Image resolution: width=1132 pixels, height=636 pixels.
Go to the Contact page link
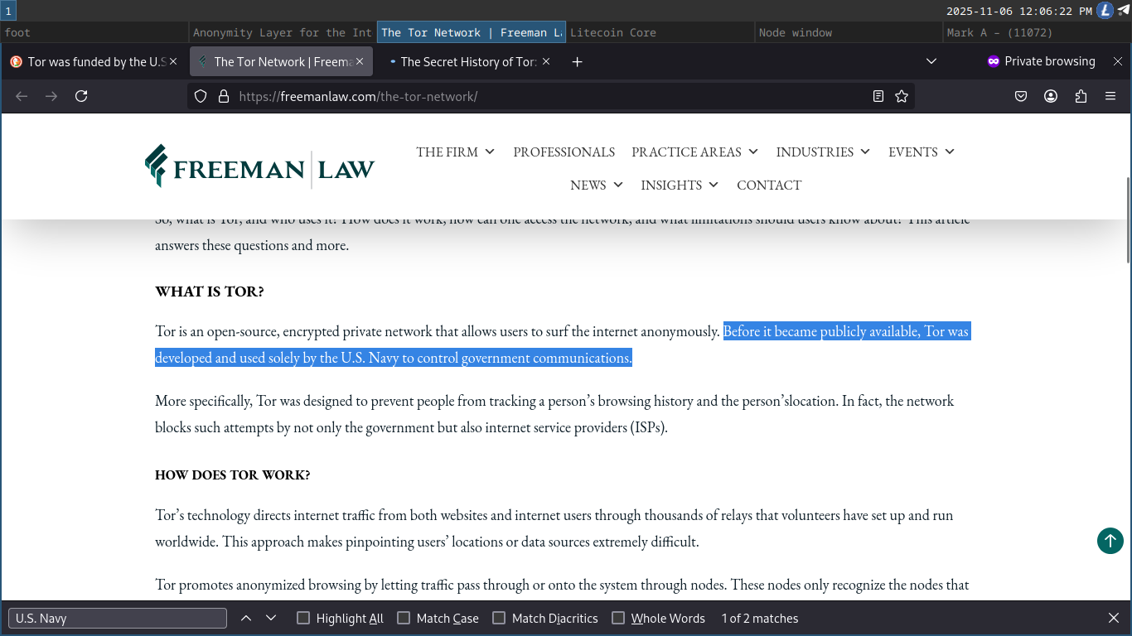[x=769, y=185]
